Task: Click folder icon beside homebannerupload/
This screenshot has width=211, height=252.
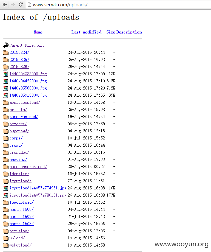Action: 6,167
